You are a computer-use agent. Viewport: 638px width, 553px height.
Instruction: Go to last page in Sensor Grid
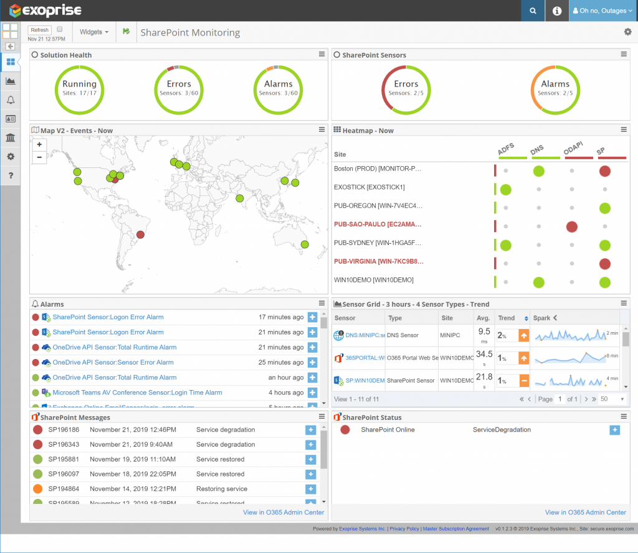point(594,399)
